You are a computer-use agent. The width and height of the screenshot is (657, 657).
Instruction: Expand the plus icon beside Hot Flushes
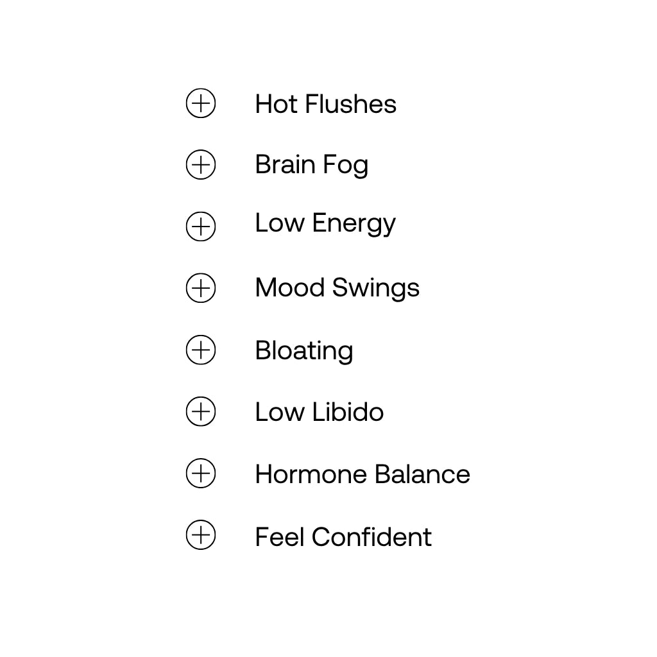click(201, 103)
